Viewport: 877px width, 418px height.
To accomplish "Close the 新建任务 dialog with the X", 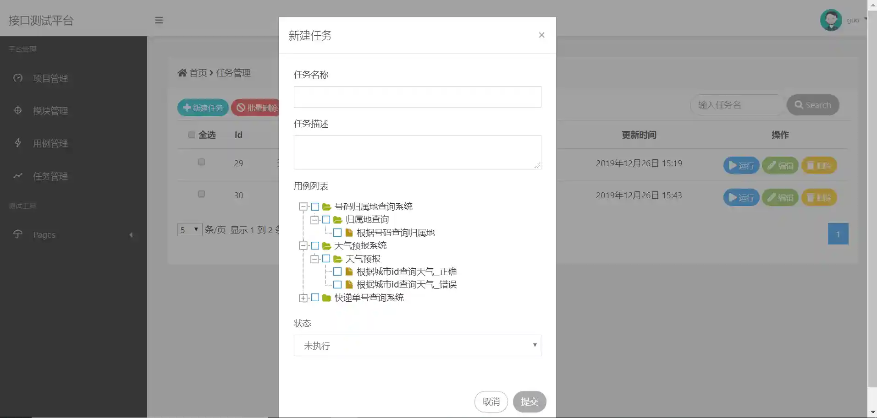I will coord(541,35).
